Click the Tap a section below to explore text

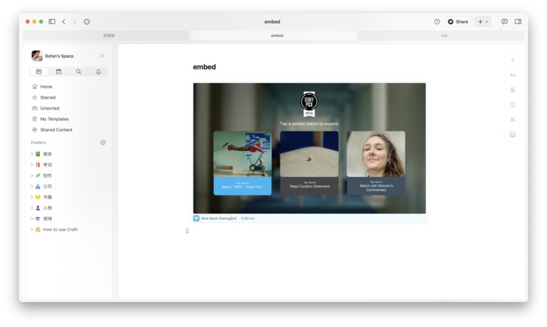(x=309, y=124)
